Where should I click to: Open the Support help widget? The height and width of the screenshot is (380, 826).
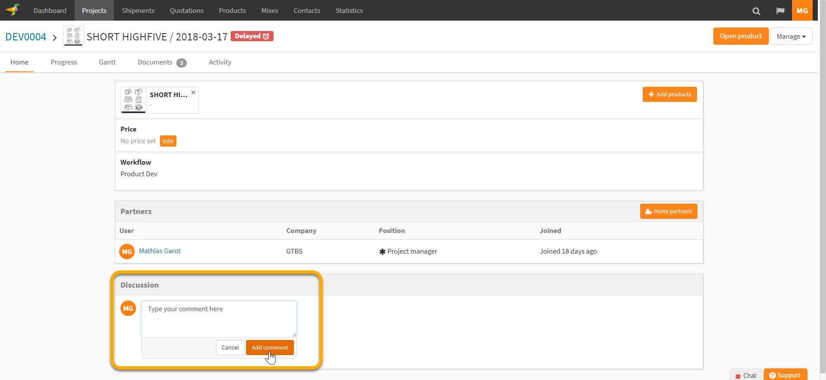coord(785,375)
